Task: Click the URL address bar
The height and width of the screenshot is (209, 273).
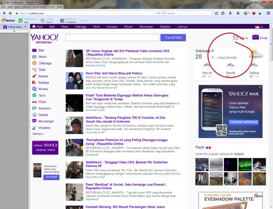Action: coord(85,13)
